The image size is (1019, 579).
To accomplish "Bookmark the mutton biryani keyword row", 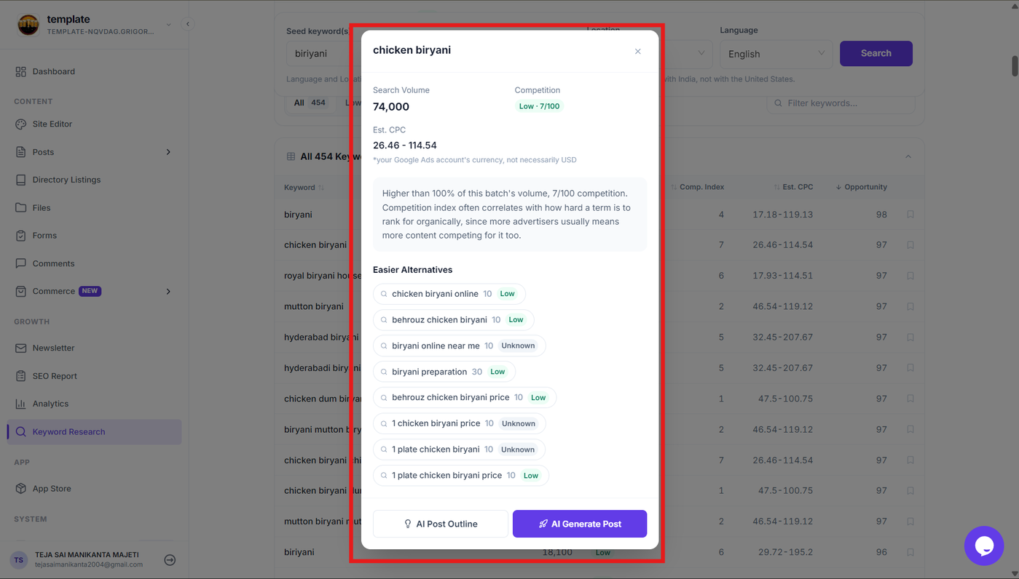I will pos(910,306).
